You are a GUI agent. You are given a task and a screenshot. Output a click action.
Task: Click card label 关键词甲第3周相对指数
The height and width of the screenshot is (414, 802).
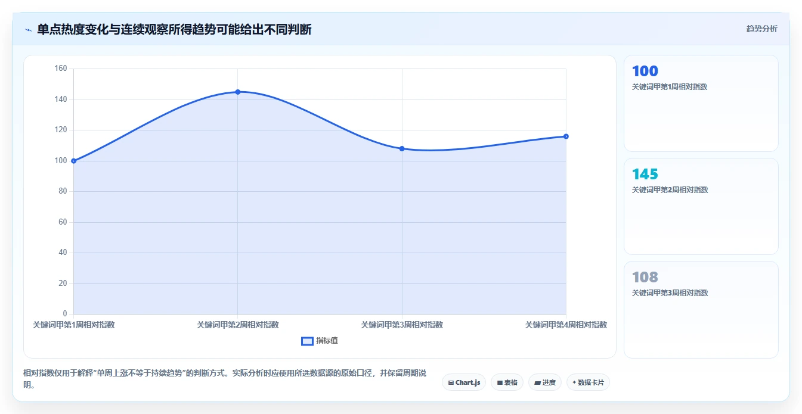670,293
